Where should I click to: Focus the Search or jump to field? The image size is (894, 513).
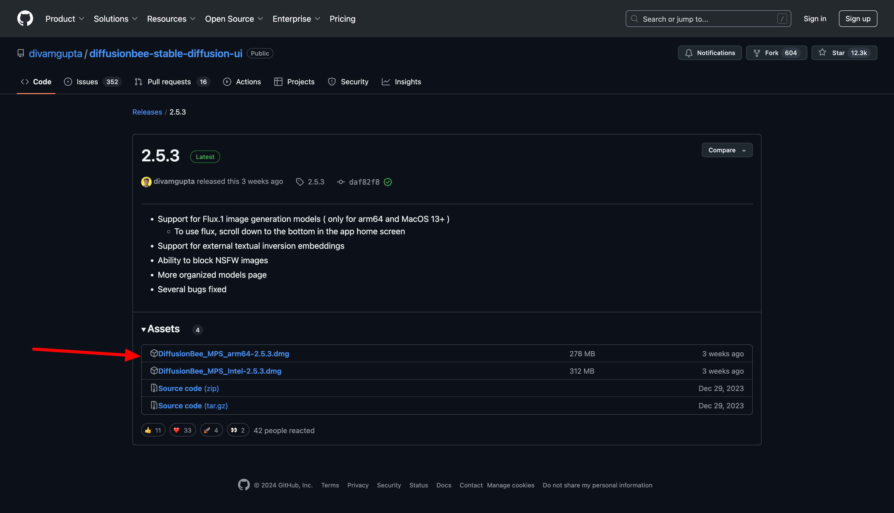click(708, 19)
